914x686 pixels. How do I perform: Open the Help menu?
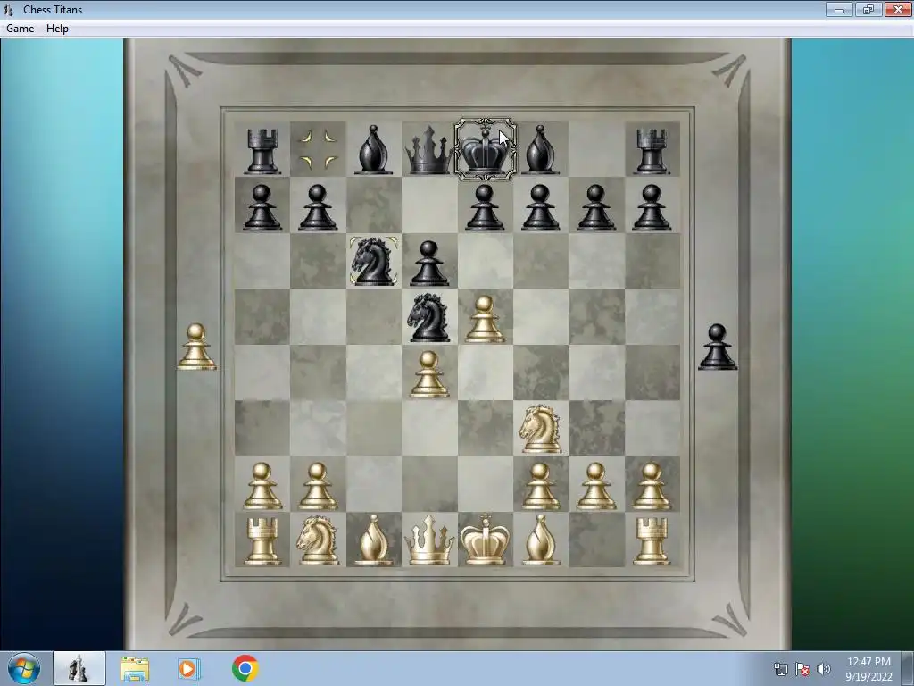[57, 29]
